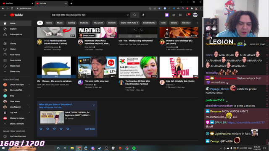Screen dimensions: 269x151
Task: Select the Mixes filter chip
Action: click(49, 23)
